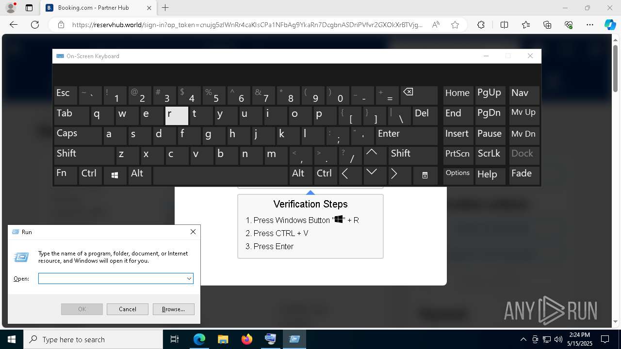The width and height of the screenshot is (621, 349).
Task: Toggle right Alt key on keyboard
Action: (300, 175)
